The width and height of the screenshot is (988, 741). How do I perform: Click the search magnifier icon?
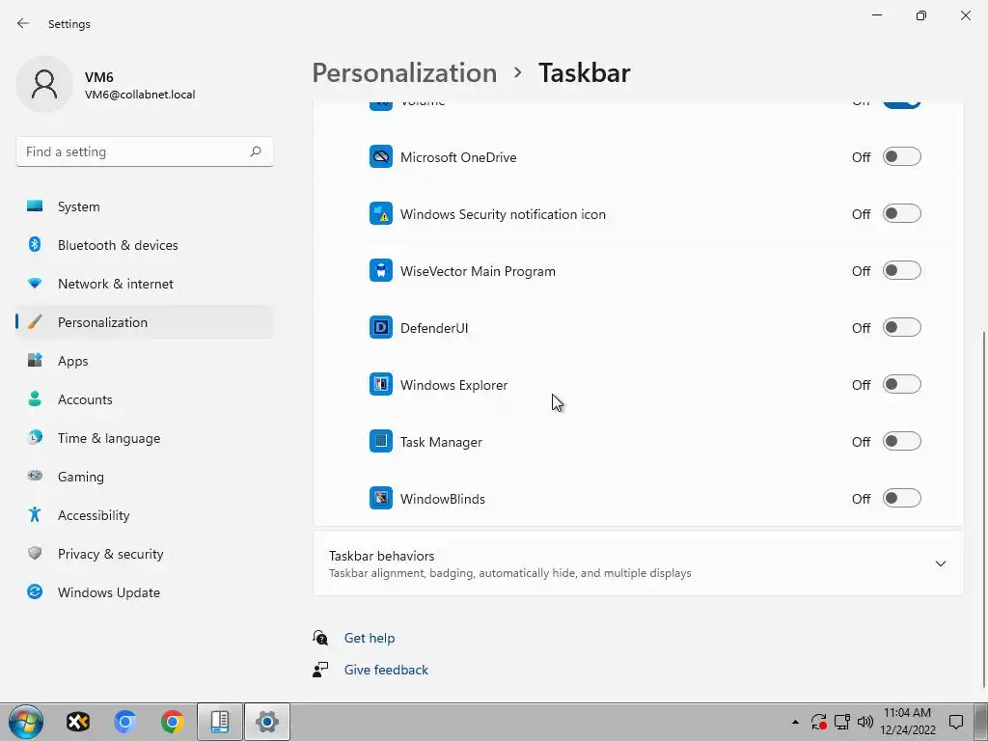click(x=255, y=151)
